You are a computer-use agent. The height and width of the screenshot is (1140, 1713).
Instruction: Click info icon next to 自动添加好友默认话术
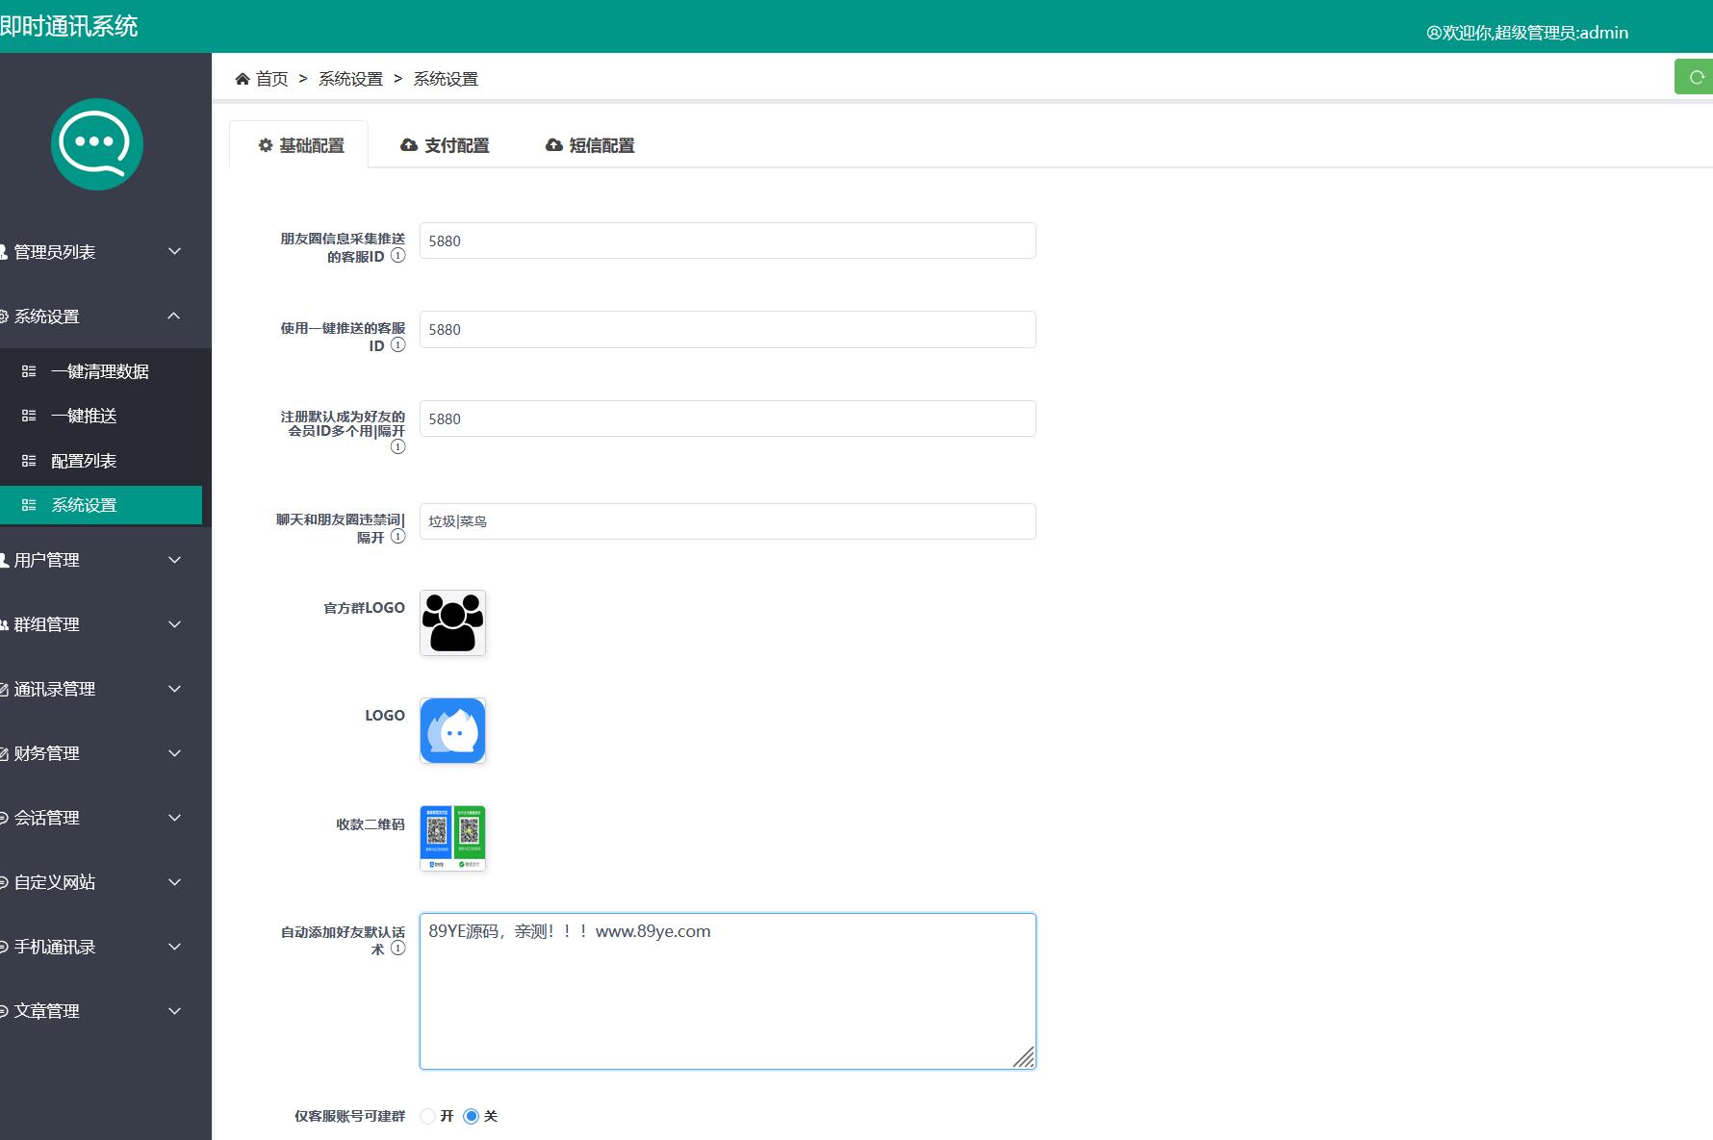pyautogui.click(x=397, y=949)
